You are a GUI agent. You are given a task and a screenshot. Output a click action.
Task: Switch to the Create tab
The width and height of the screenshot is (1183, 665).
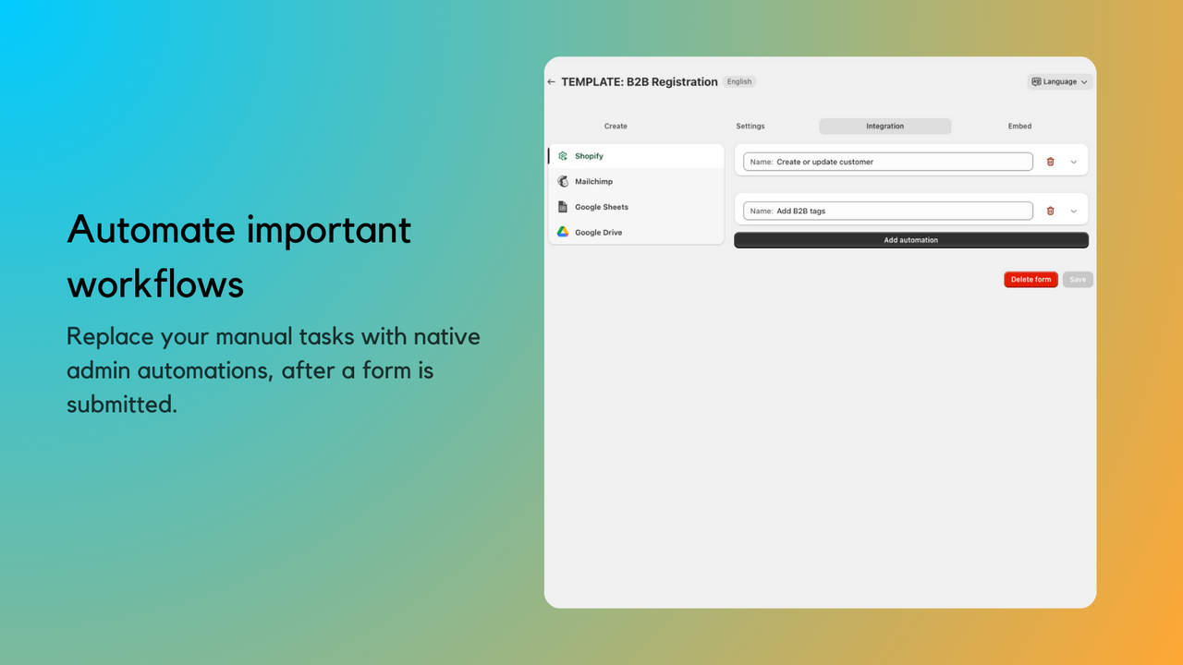pyautogui.click(x=616, y=127)
